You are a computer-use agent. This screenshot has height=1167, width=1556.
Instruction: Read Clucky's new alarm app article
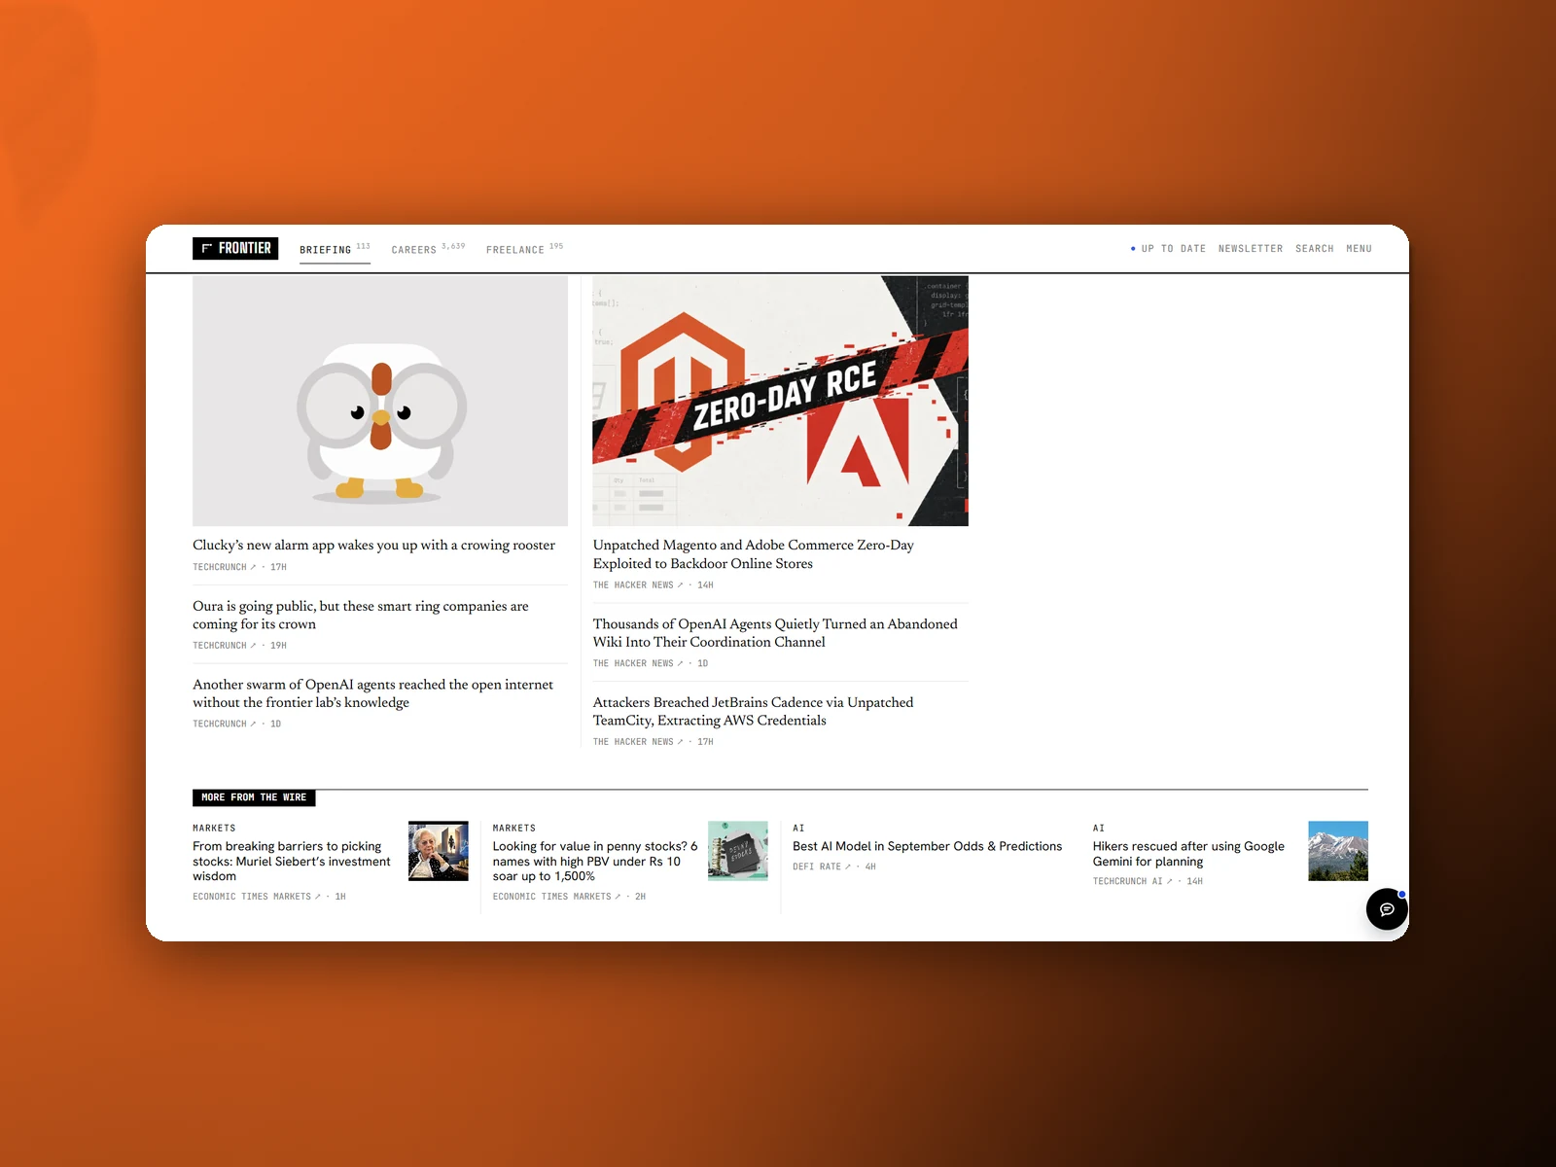(x=373, y=545)
